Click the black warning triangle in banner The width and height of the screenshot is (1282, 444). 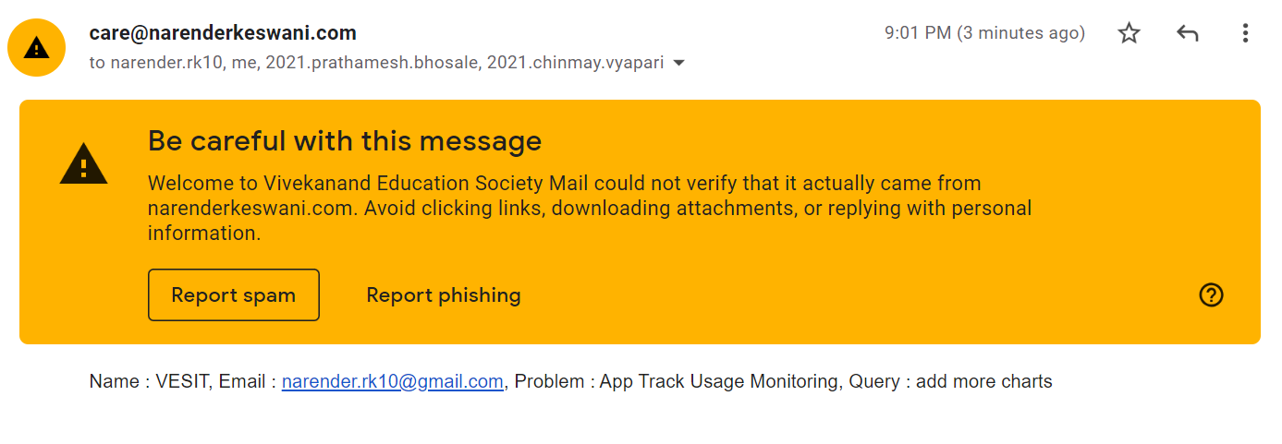point(83,164)
